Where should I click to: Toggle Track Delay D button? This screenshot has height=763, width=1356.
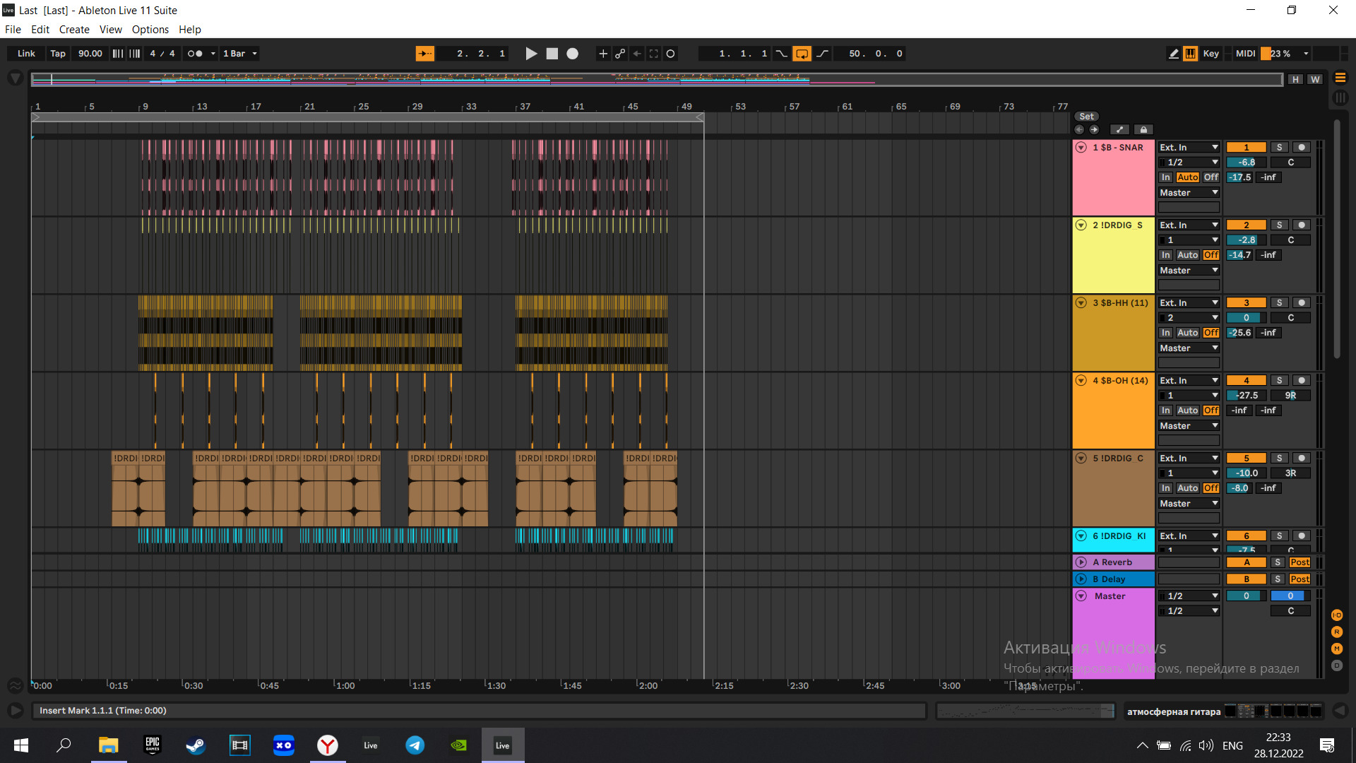pyautogui.click(x=1337, y=666)
